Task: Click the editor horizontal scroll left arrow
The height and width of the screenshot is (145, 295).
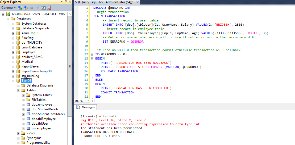Action: pyautogui.click(x=92, y=101)
